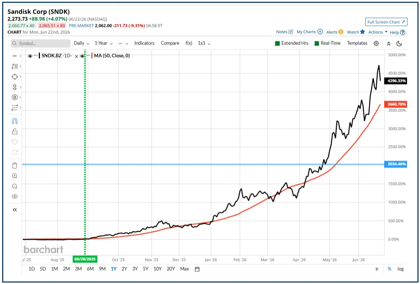Open the annotations list tool

15,67
